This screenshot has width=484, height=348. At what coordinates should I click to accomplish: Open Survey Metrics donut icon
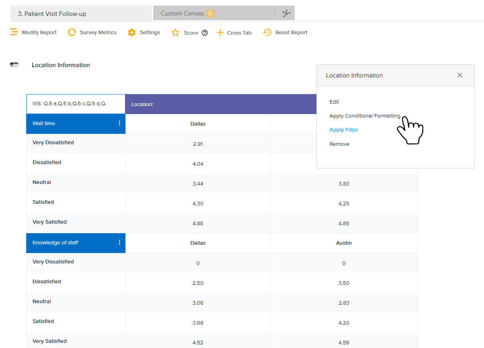(72, 33)
